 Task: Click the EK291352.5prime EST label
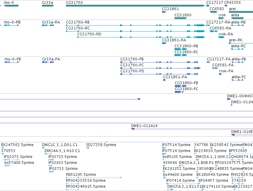[179, 169]
